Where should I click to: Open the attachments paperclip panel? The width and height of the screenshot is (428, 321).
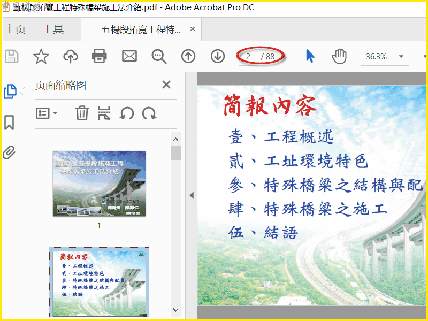pyautogui.click(x=9, y=152)
